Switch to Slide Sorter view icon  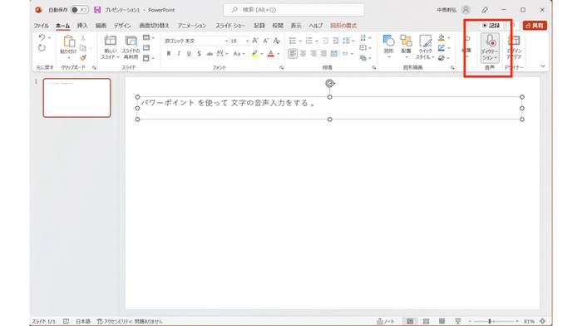(426, 321)
